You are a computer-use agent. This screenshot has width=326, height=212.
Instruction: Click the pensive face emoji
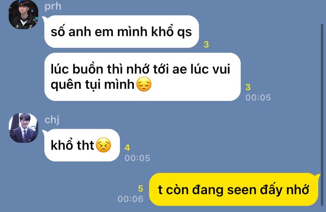(x=144, y=84)
